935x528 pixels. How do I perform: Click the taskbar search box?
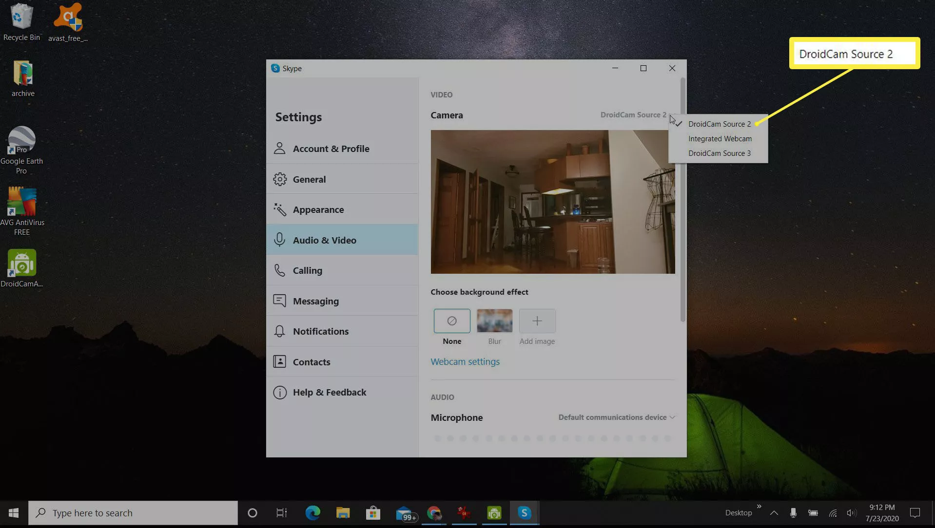click(133, 513)
